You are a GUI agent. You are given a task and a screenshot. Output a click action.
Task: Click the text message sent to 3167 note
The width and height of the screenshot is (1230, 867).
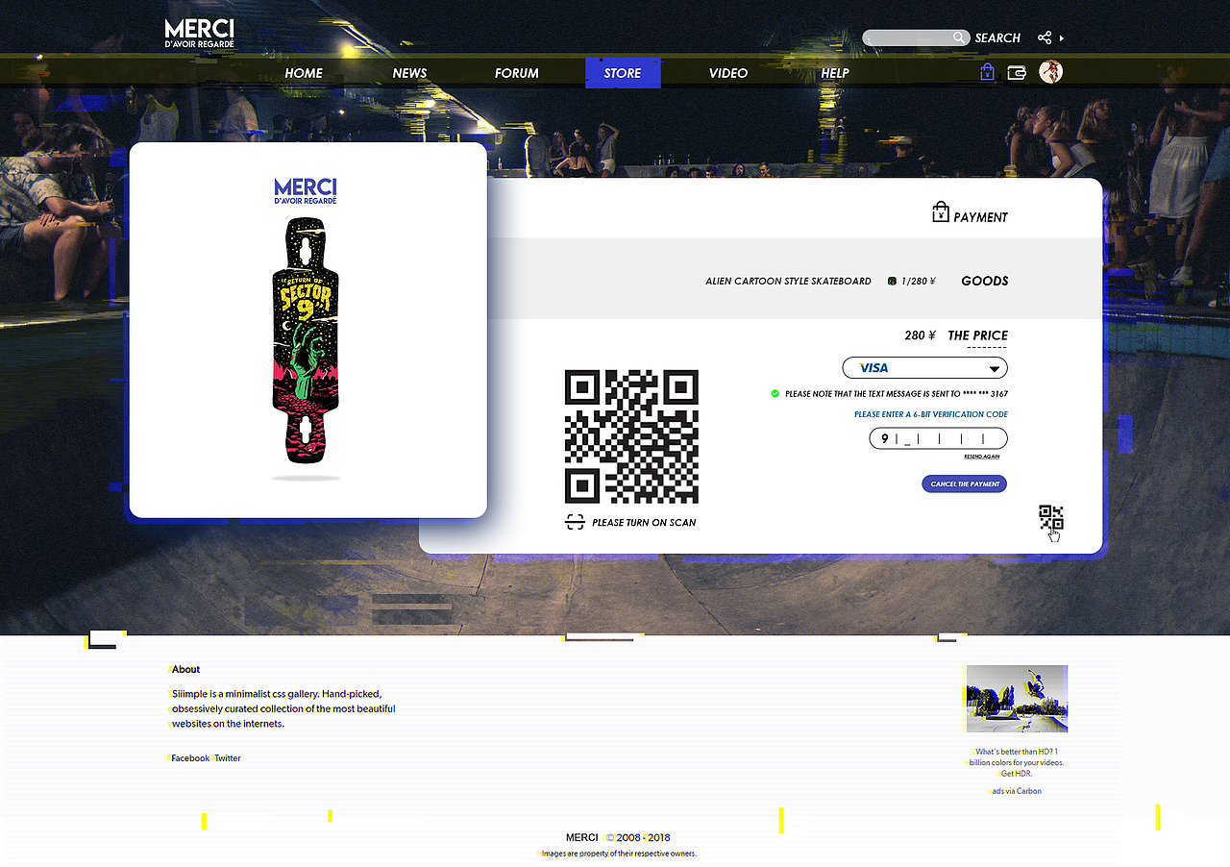click(x=897, y=394)
